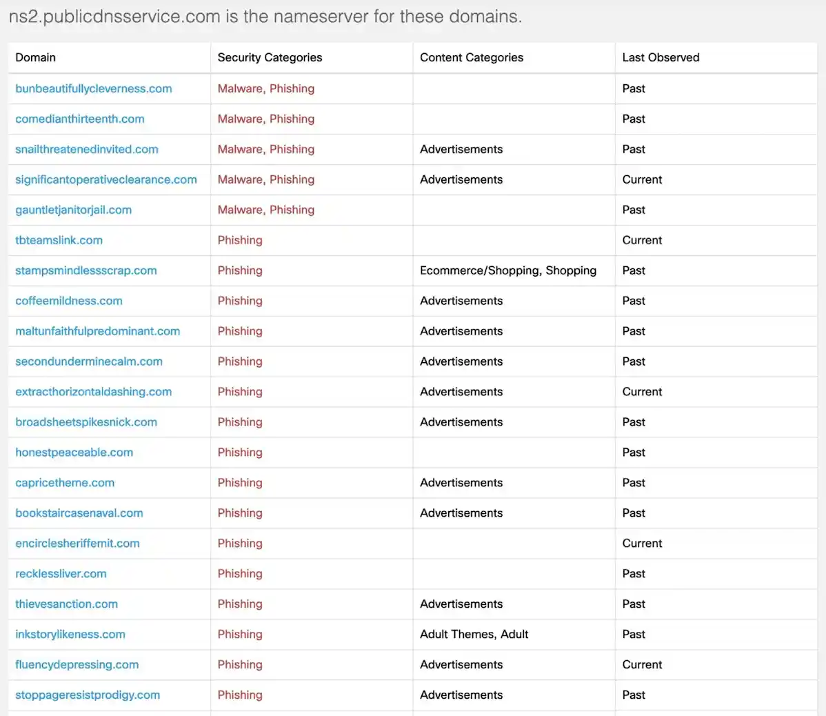
Task: Sort the table by Last Observed
Action: click(x=661, y=57)
